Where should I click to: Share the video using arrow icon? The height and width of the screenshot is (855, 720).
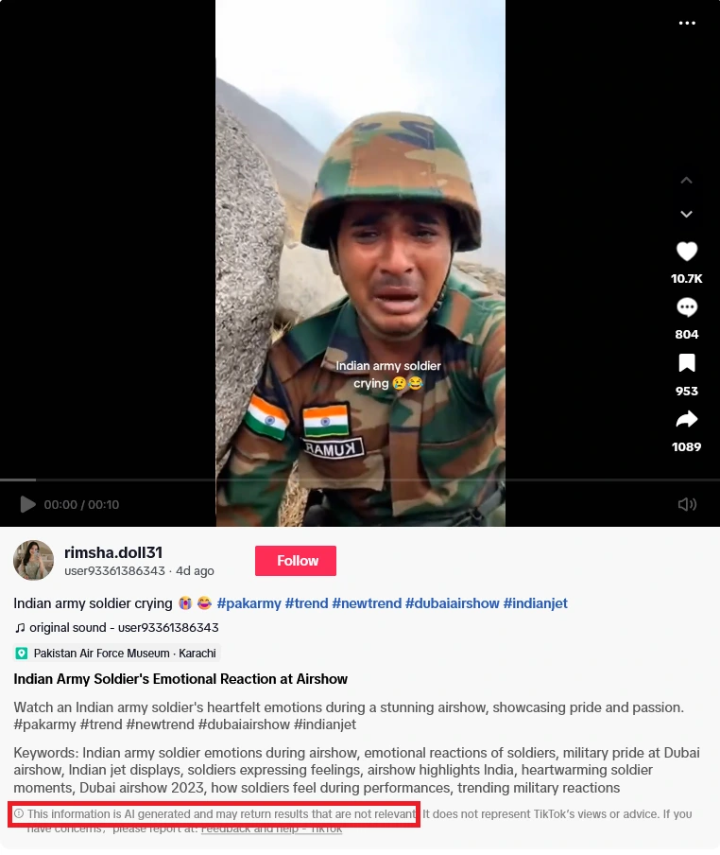click(687, 419)
